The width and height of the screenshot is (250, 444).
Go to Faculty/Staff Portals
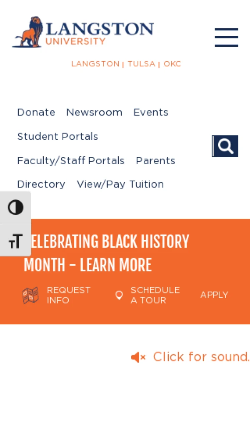[x=71, y=161]
